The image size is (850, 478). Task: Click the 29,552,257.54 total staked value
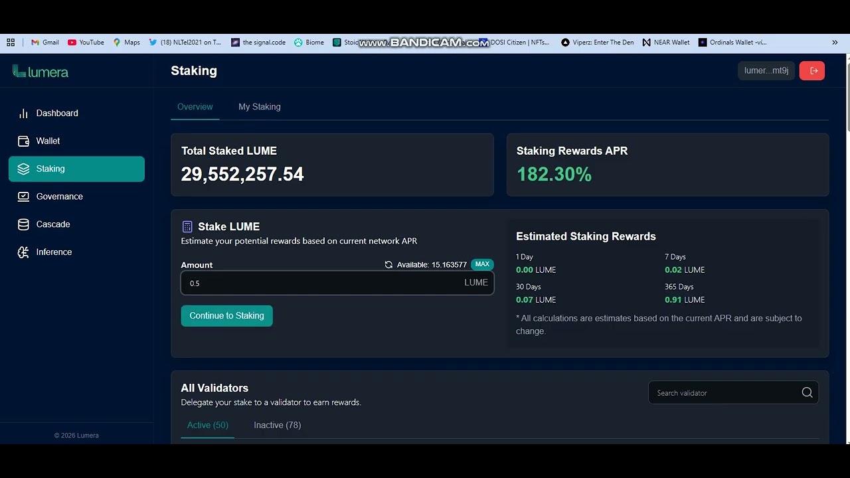(x=242, y=174)
